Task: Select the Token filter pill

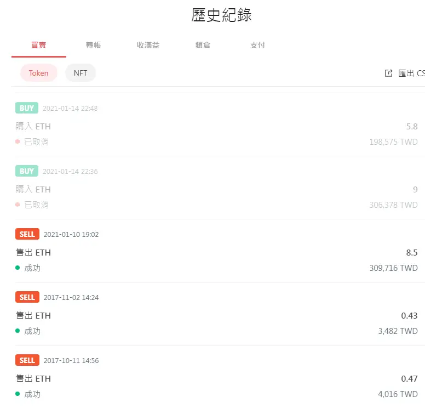Action: (39, 73)
